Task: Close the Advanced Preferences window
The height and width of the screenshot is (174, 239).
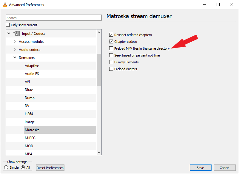Action: (x=232, y=4)
